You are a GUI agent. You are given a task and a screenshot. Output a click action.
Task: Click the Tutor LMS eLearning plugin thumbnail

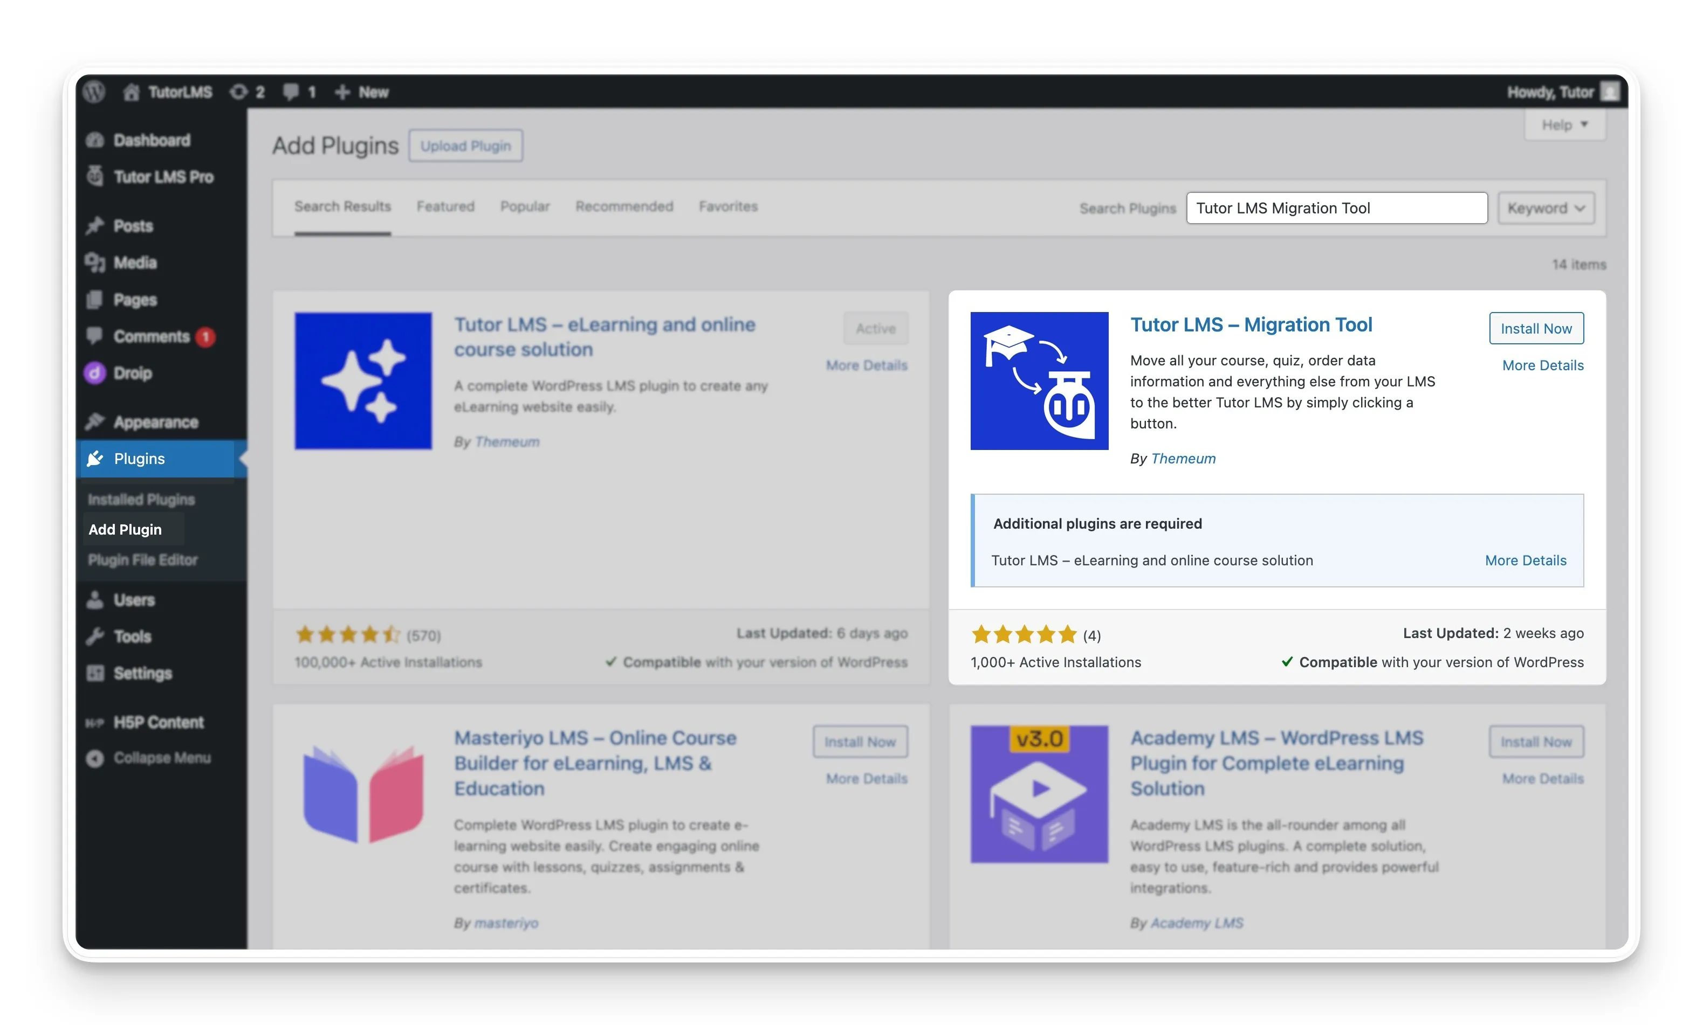point(363,381)
